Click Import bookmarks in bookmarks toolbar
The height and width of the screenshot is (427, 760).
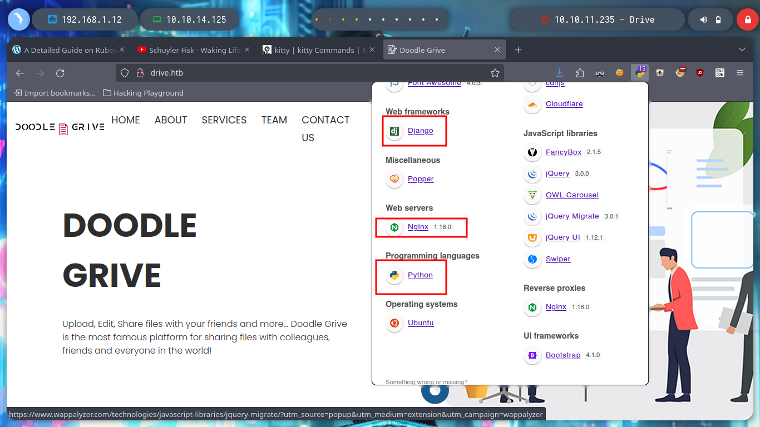pos(55,93)
